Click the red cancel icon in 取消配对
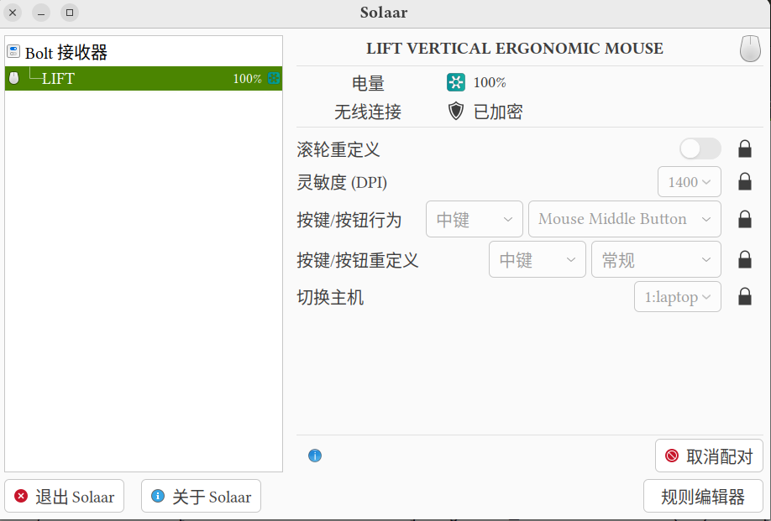The height and width of the screenshot is (521, 771). tap(674, 456)
